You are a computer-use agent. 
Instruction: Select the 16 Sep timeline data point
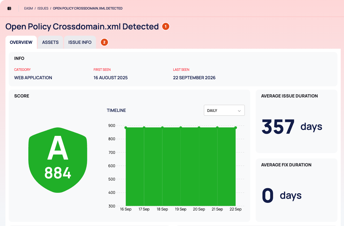[126, 127]
